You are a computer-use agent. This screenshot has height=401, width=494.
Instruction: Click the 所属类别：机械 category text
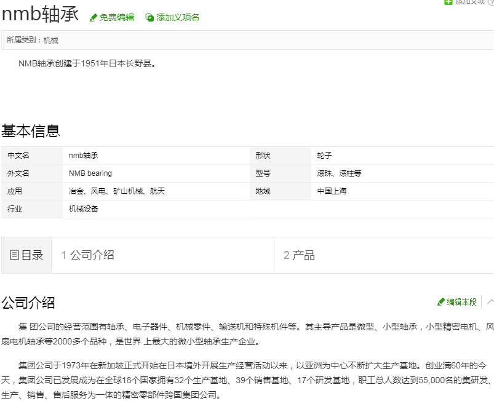tap(33, 40)
